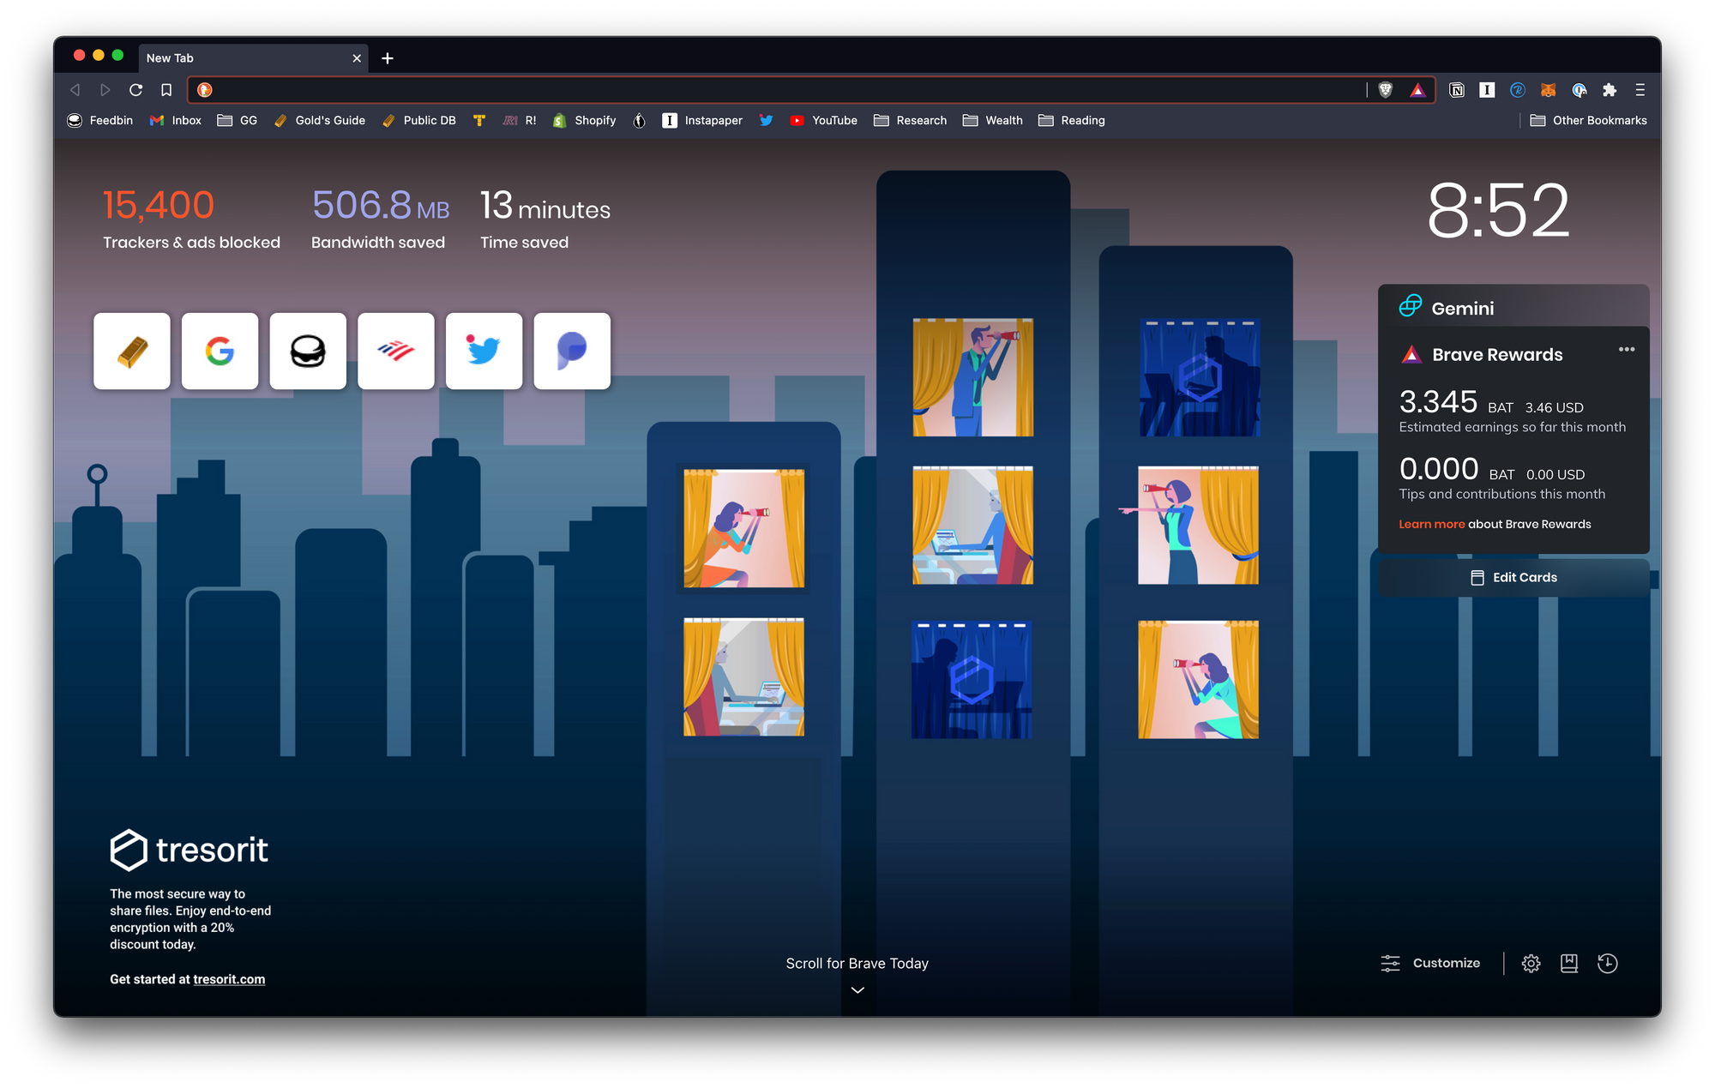Open the Extensions puzzle piece menu
The height and width of the screenshot is (1088, 1715).
coord(1610,90)
